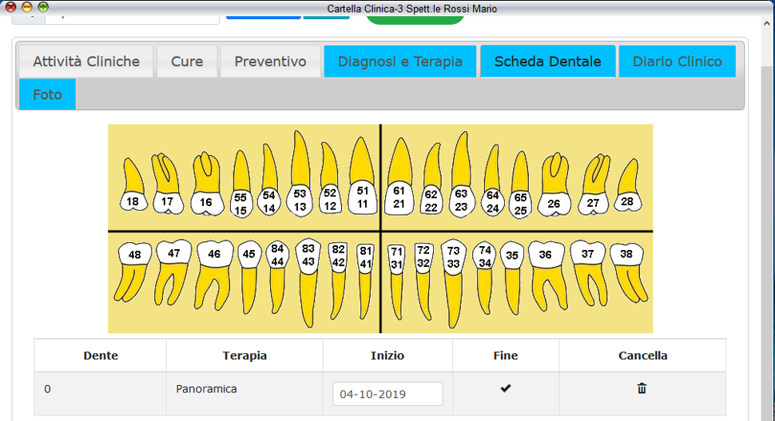Switch to the Cure tab
This screenshot has width=775, height=421.
(x=187, y=62)
